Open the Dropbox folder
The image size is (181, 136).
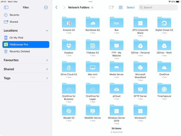point(69,45)
